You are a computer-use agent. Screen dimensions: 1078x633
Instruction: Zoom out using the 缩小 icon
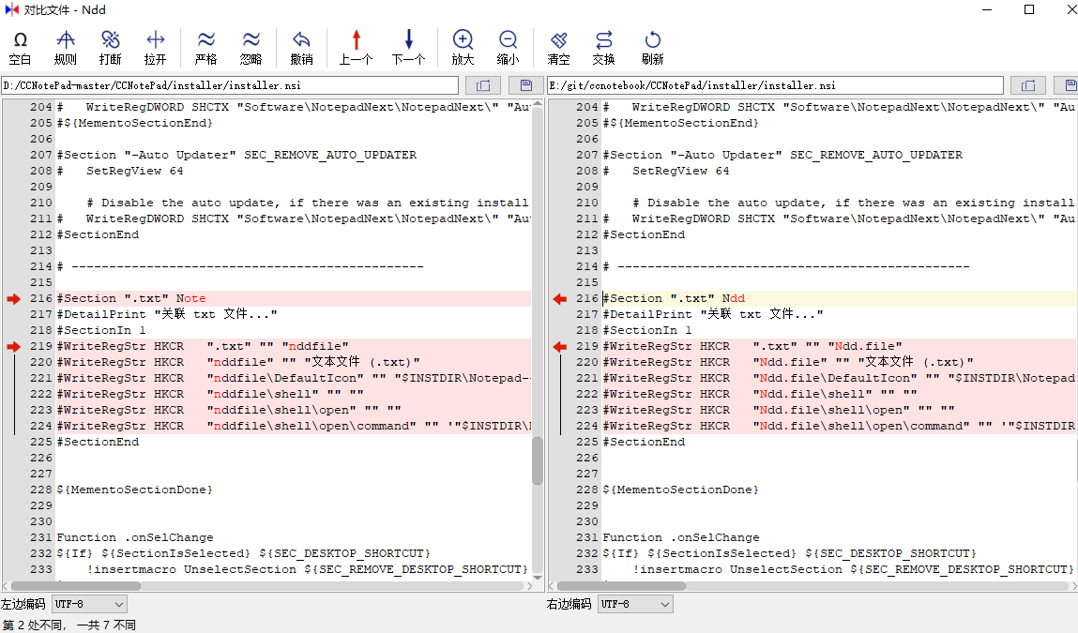point(509,48)
